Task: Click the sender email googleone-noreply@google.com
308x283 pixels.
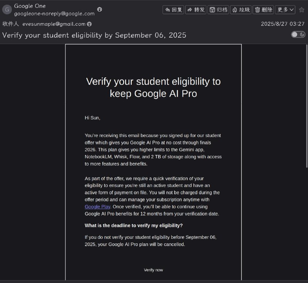Action: (54, 13)
